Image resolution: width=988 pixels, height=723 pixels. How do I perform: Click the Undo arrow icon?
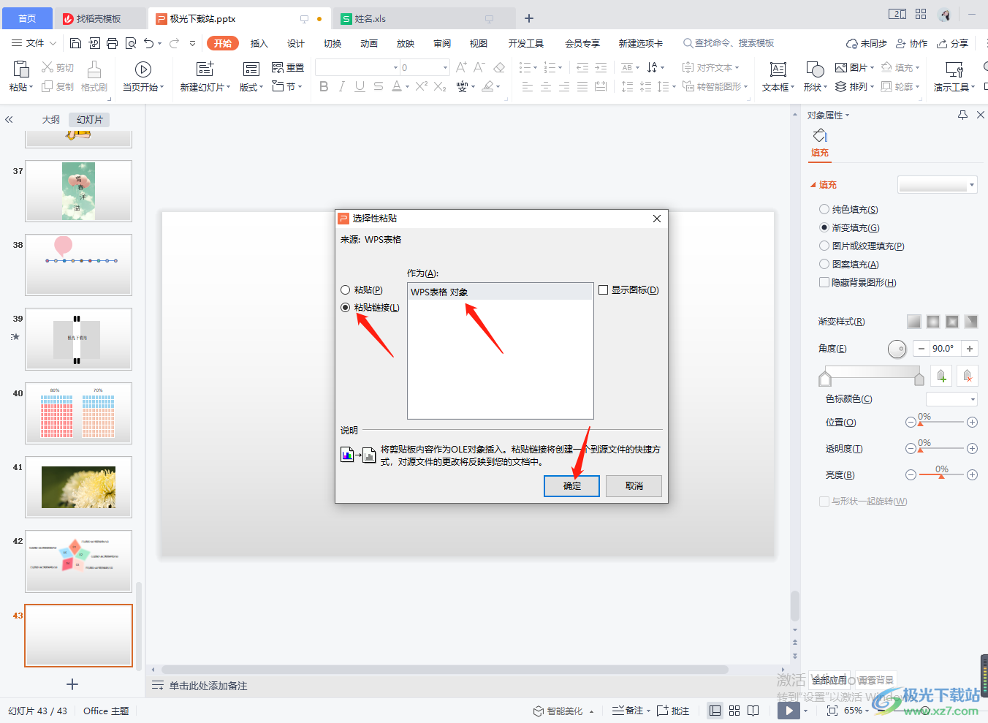click(x=148, y=43)
